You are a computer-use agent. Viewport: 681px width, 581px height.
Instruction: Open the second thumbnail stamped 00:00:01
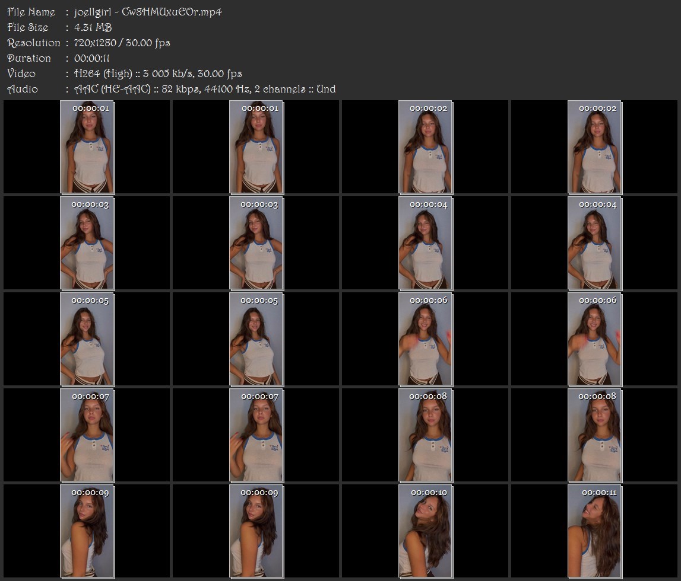point(256,147)
